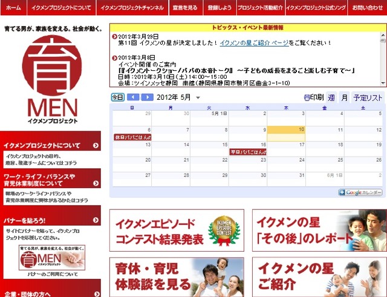Viewport: 387px width, 297px height.
Task: Click the 育MEN project logo
Action: (52, 79)
